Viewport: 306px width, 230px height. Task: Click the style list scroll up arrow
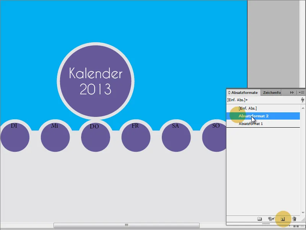[x=303, y=108]
